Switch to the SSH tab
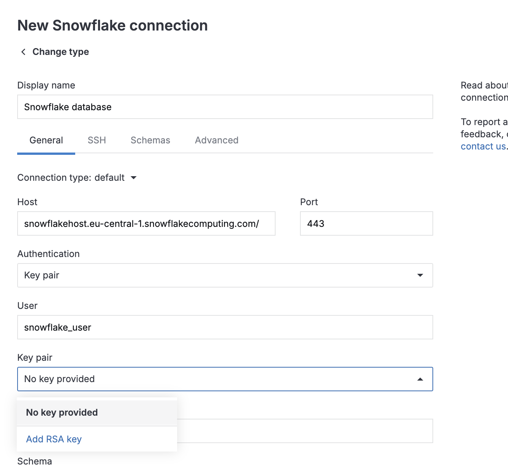This screenshot has height=466, width=508. tap(97, 140)
